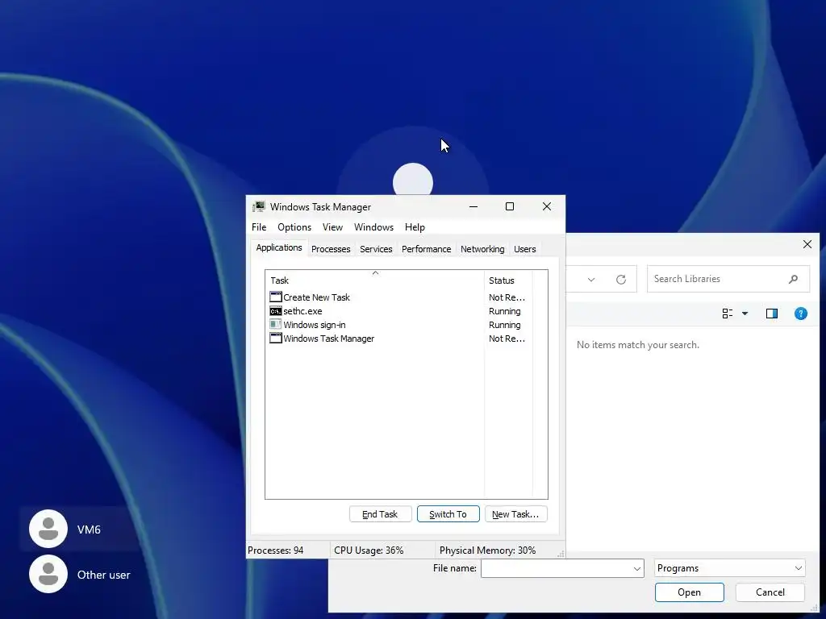Switch to the Applications tab
This screenshot has width=826, height=619.
279,247
